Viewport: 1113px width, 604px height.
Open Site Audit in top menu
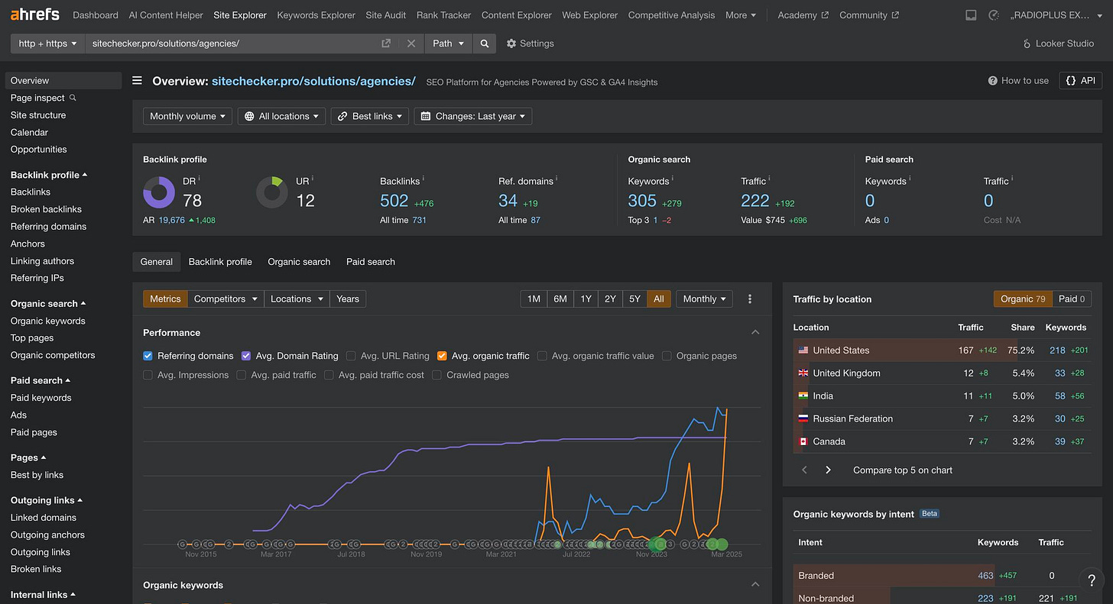pyautogui.click(x=386, y=15)
